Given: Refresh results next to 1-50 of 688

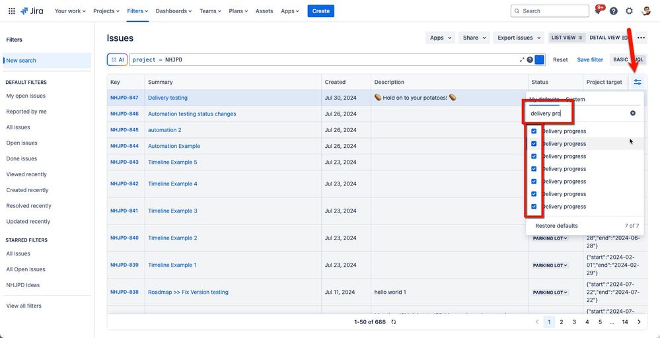Looking at the screenshot, I should pyautogui.click(x=394, y=322).
